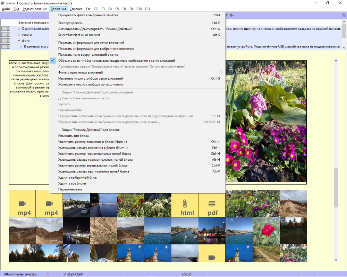Choose Удалить все блоки menu entry
The width and height of the screenshot is (347, 277).
point(72,184)
